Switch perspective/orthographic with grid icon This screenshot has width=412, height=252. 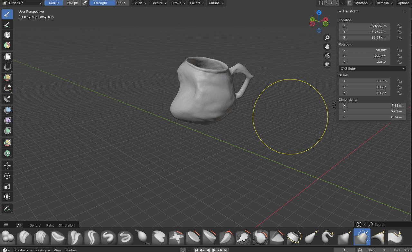point(327,65)
